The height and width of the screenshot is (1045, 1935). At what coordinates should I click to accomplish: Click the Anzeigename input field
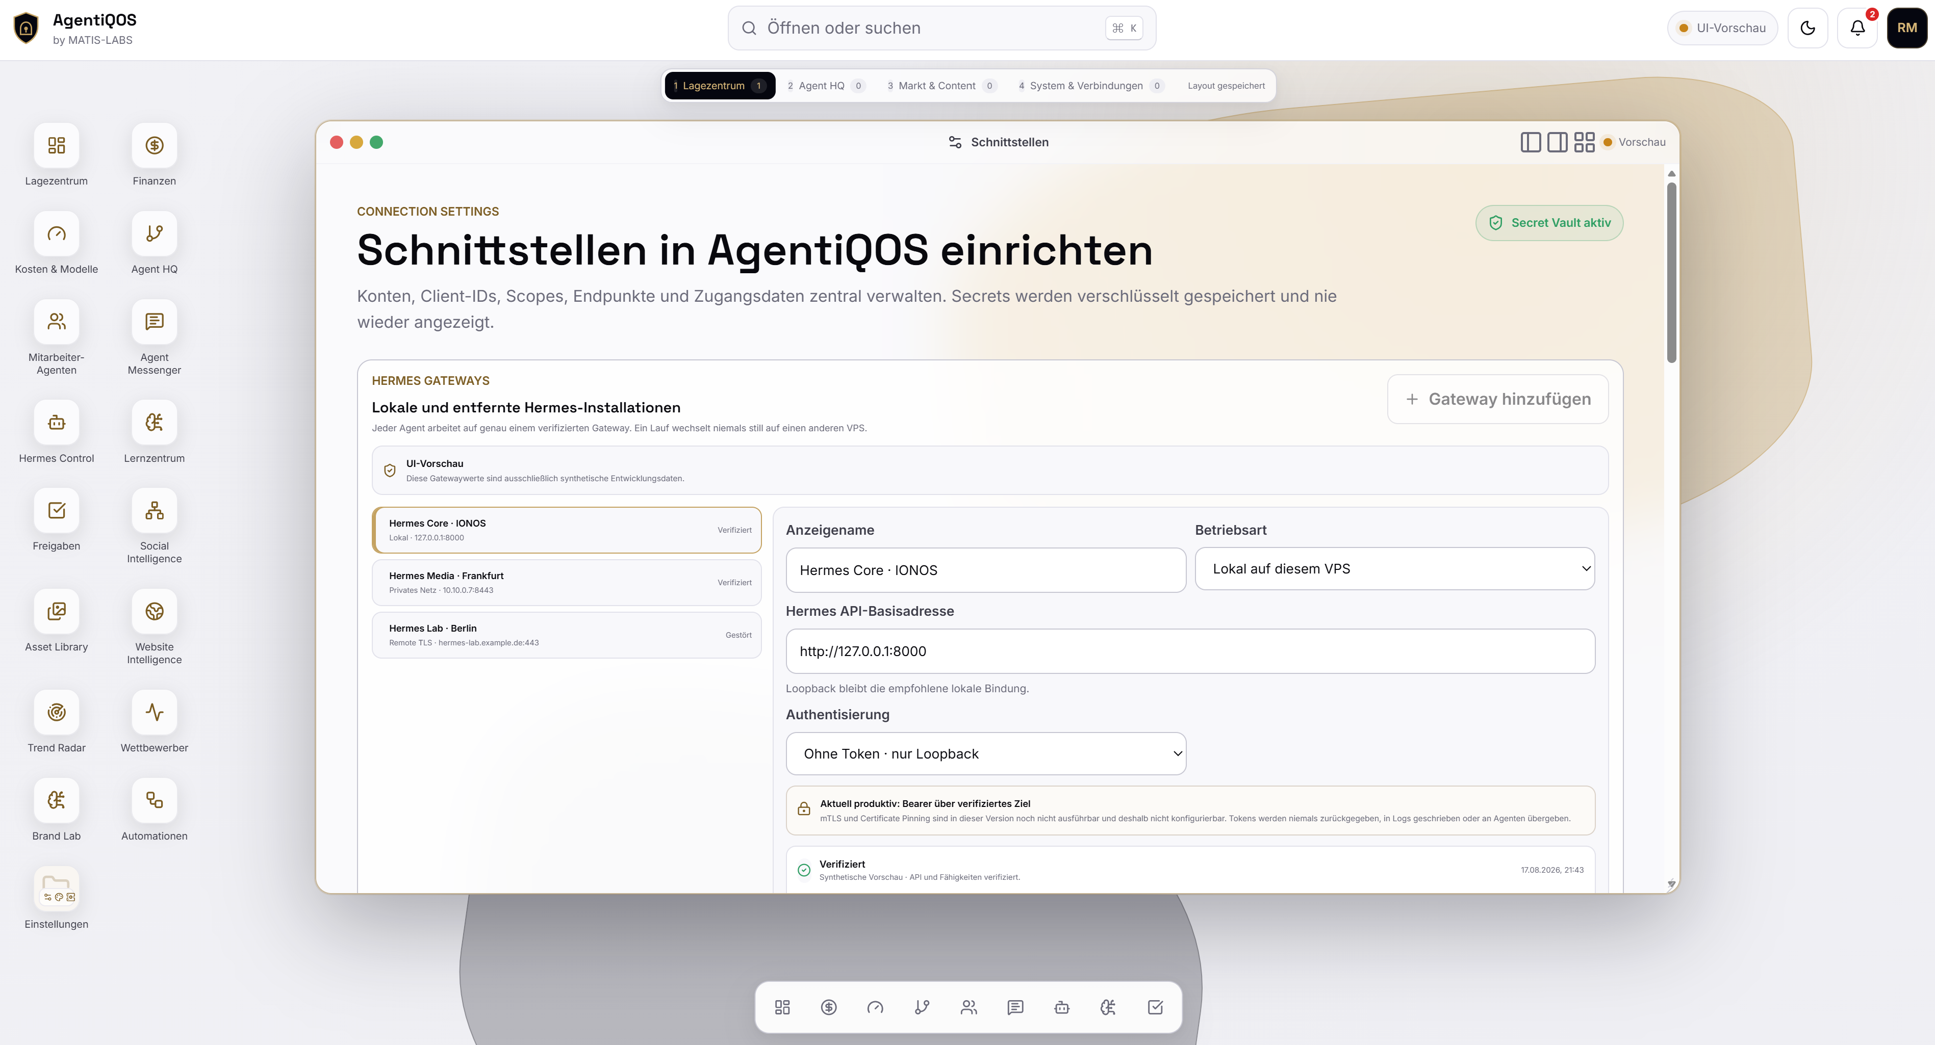point(985,570)
